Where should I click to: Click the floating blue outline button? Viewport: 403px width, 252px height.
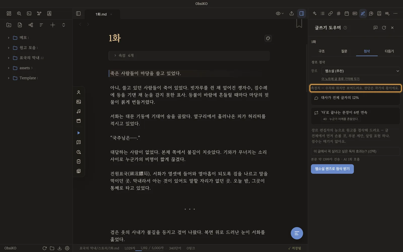click(297, 233)
